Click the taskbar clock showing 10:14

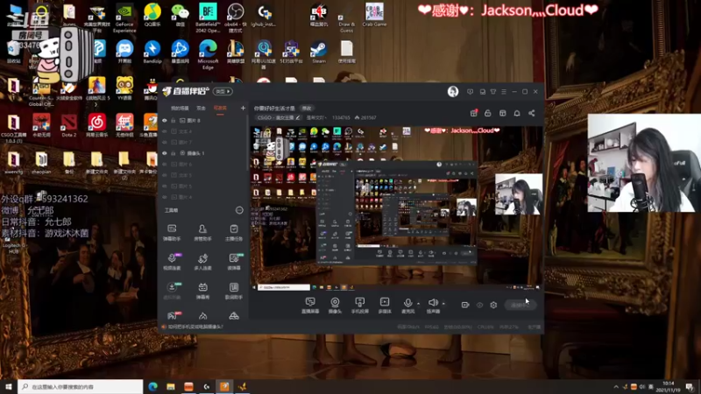tap(669, 387)
